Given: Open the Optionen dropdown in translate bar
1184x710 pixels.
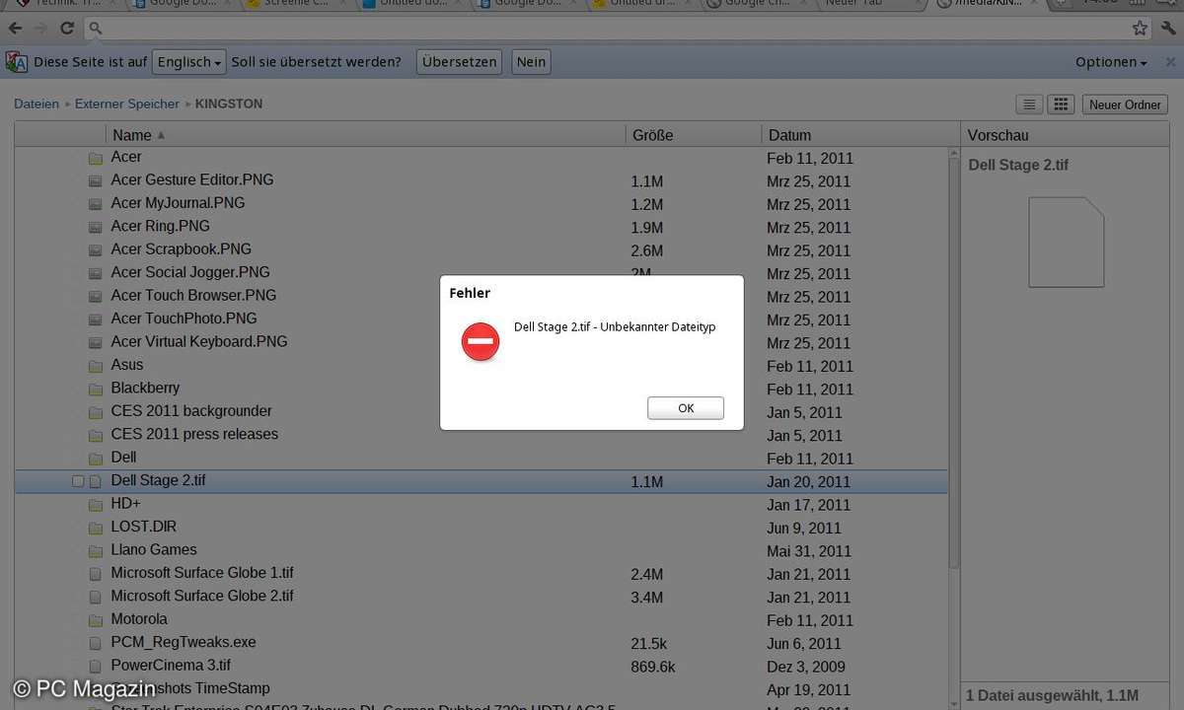Looking at the screenshot, I should point(1111,62).
